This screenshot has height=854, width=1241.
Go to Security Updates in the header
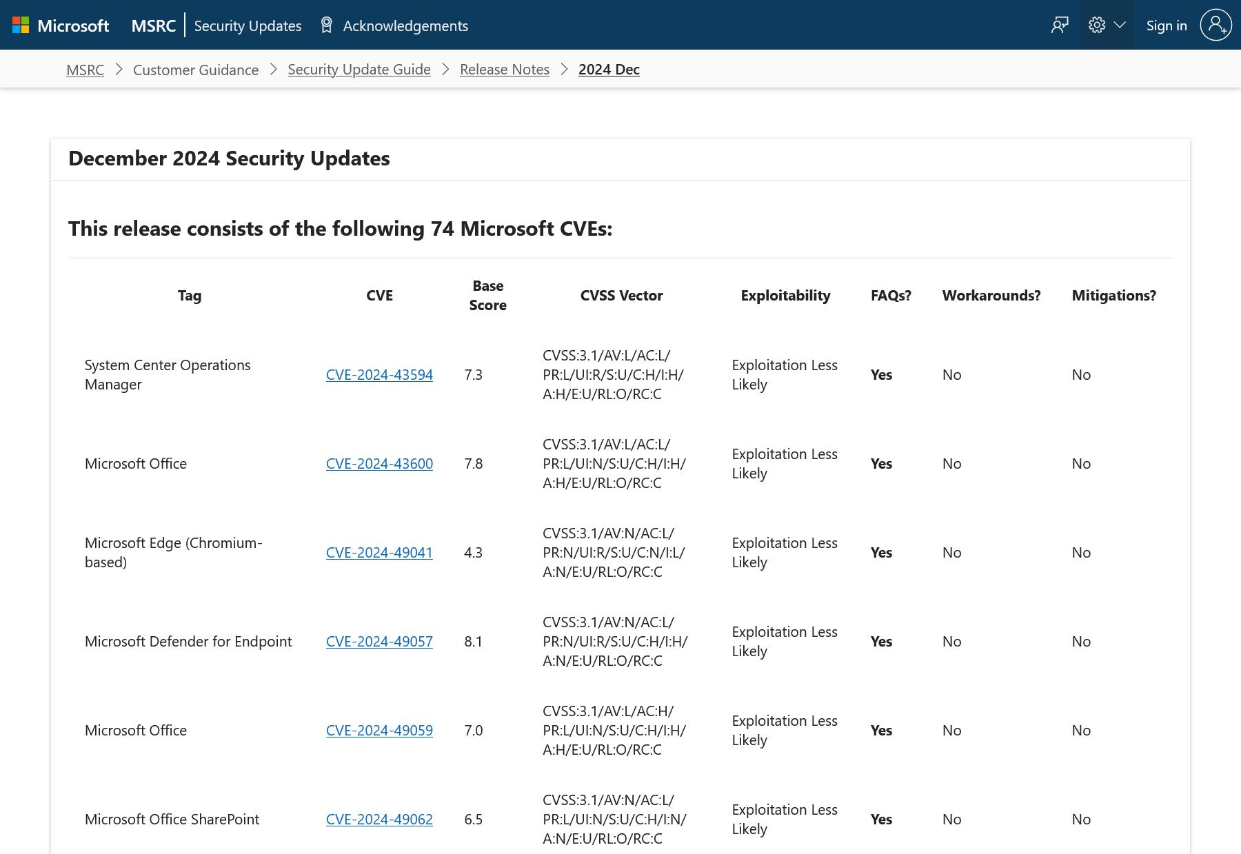[248, 26]
